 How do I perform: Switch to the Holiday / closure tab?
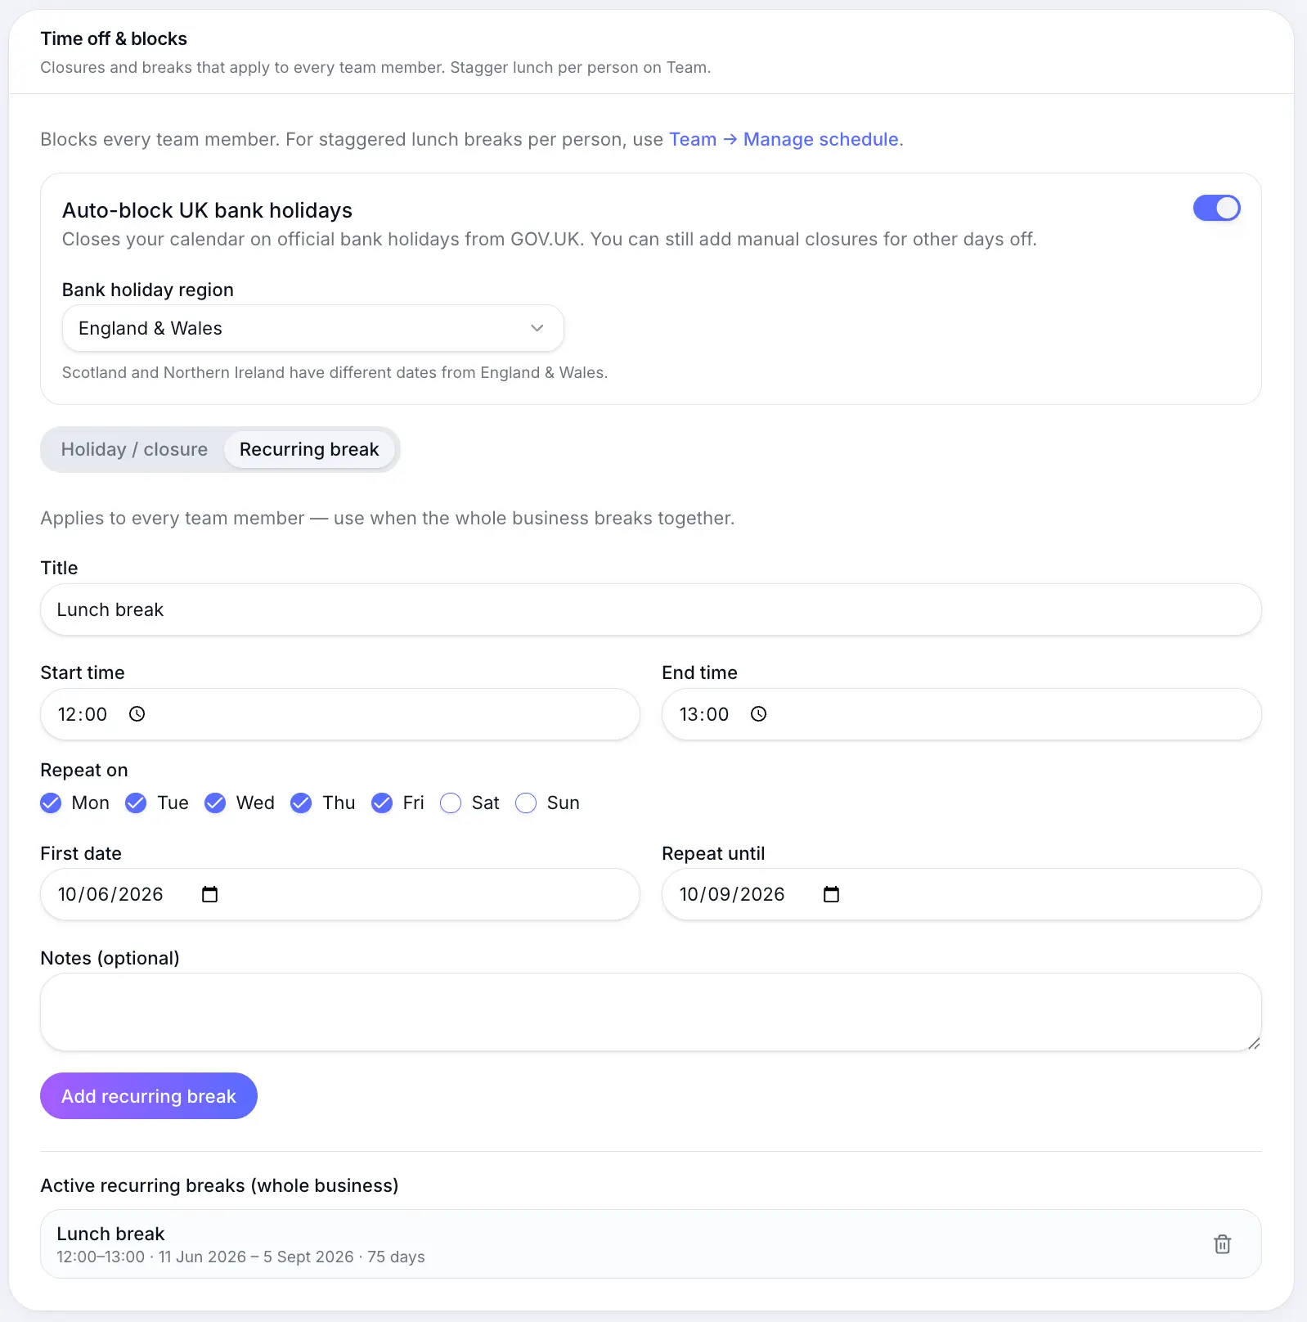coord(134,449)
